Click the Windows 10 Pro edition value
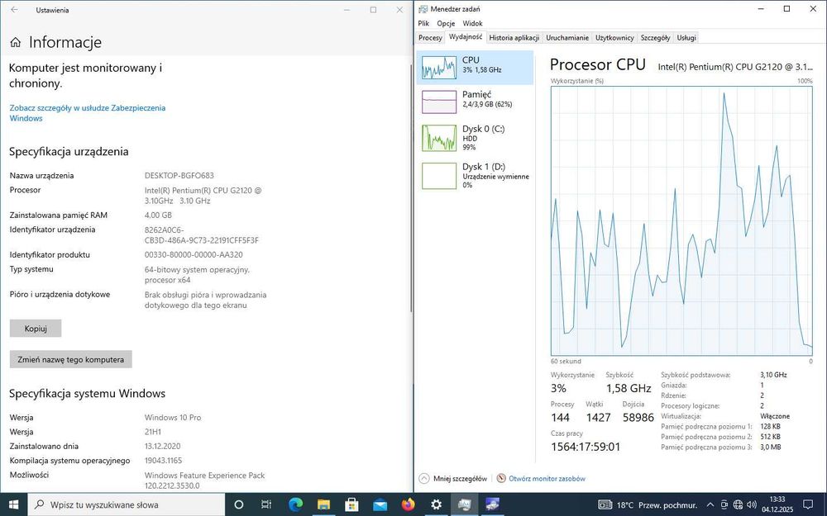Image resolution: width=827 pixels, height=516 pixels. pyautogui.click(x=173, y=417)
